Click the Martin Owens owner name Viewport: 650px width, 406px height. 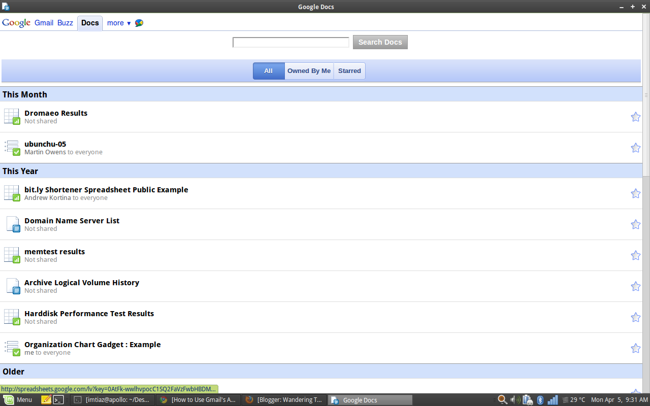[45, 152]
